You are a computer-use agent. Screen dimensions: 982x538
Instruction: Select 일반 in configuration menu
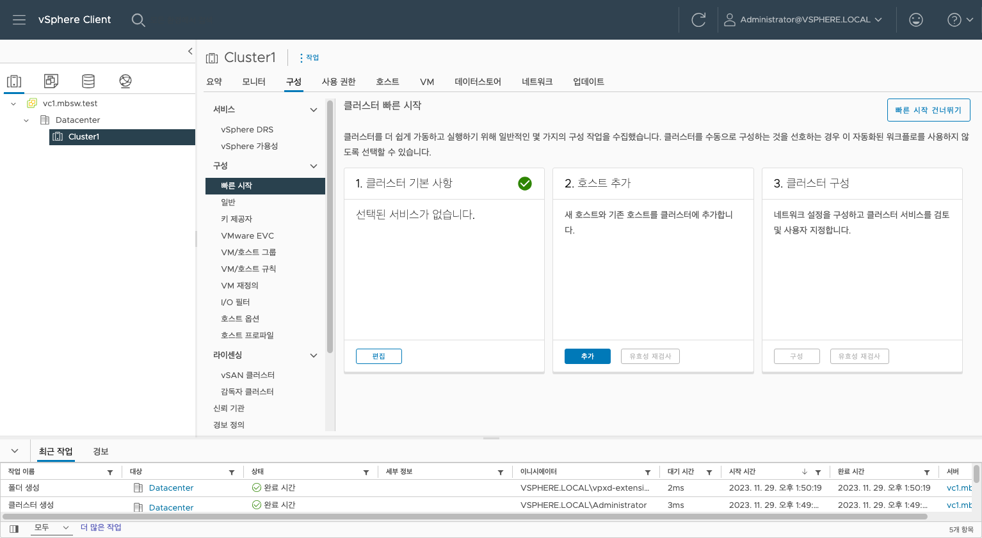(228, 202)
